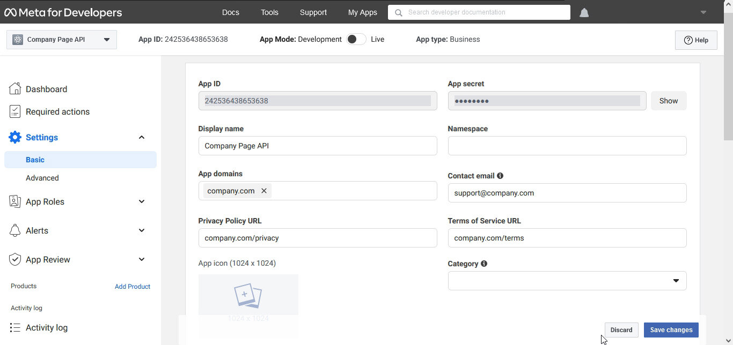This screenshot has height=345, width=733.
Task: Click the Activity log list icon
Action: click(x=15, y=328)
